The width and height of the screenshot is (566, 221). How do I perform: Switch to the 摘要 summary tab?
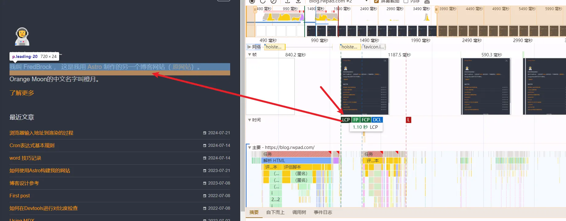[254, 212]
